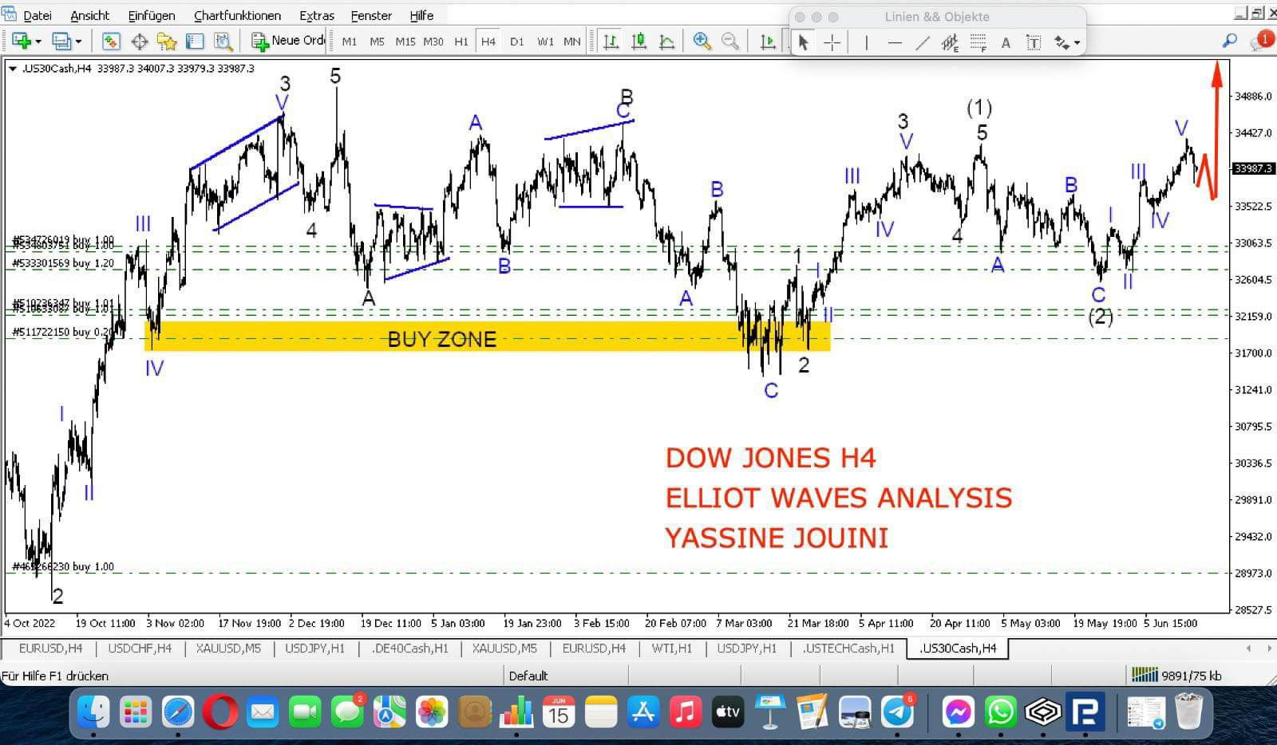Image resolution: width=1277 pixels, height=745 pixels.
Task: Open the Telegram app in the dock
Action: pos(897,711)
